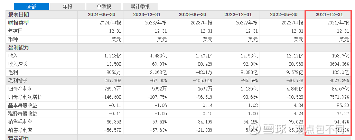Switch to the 年报 tab
The width and height of the screenshot is (355, 140).
67,7
